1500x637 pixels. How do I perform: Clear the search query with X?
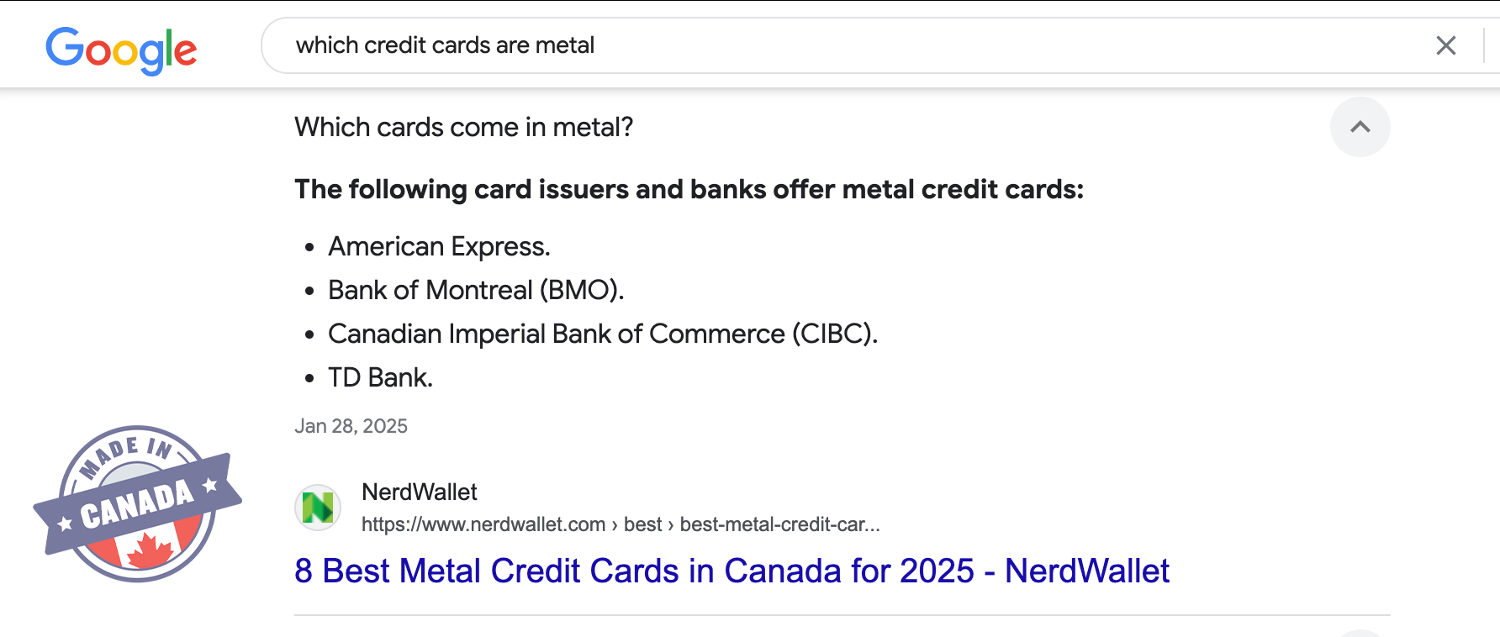coord(1445,45)
